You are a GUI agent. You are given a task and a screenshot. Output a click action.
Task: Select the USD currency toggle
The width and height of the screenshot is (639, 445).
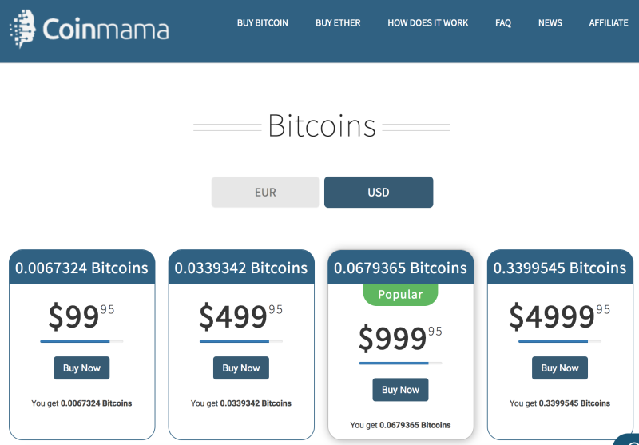[x=379, y=192]
